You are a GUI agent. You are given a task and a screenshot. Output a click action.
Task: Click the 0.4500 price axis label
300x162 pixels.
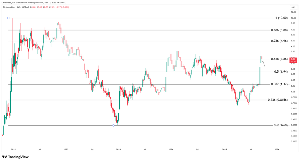294,120
